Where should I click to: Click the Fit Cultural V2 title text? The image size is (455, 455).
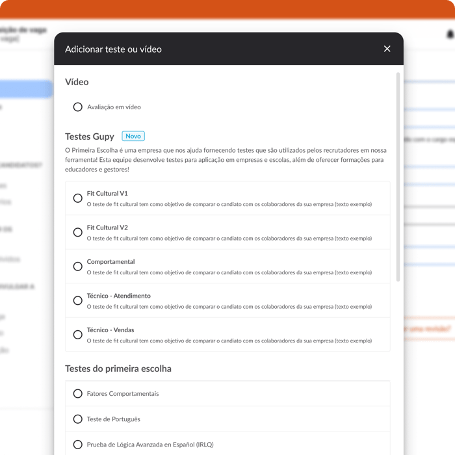pyautogui.click(x=107, y=227)
